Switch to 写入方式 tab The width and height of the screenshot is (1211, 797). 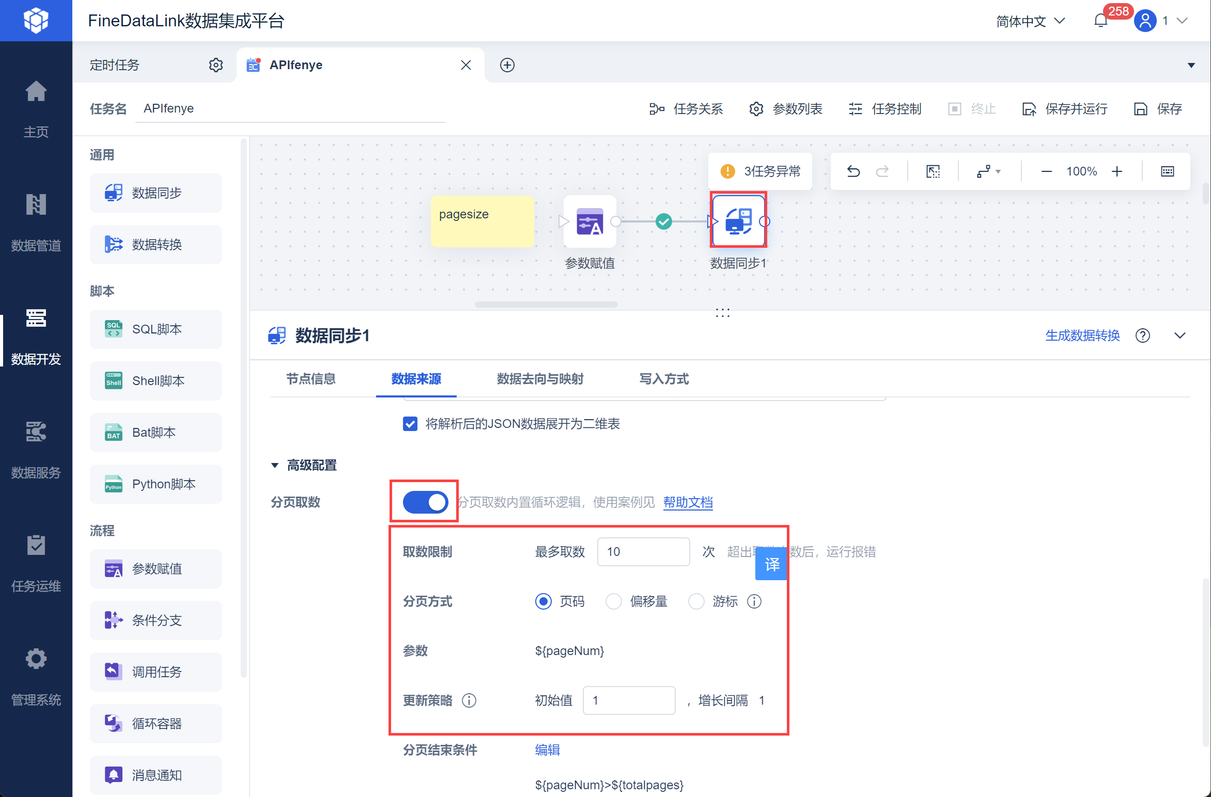664,379
